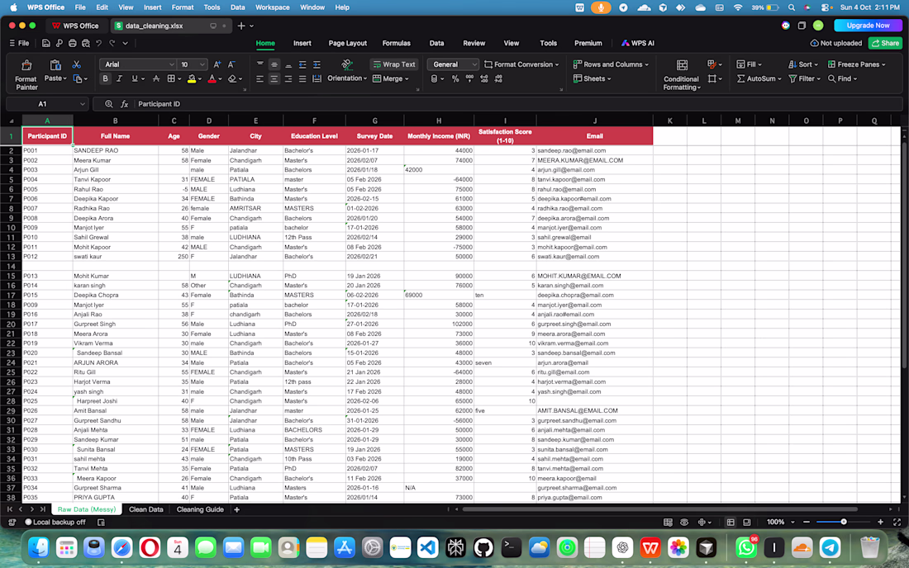Toggle Italic formatting
The height and width of the screenshot is (568, 909).
120,78
